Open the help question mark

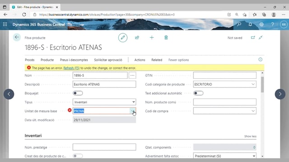pyautogui.click(x=273, y=24)
